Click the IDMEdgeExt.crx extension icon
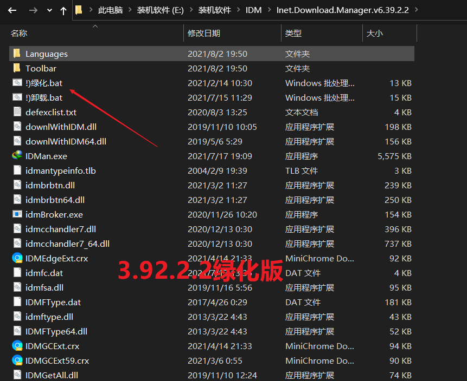The height and width of the screenshot is (381, 467). coord(17,258)
